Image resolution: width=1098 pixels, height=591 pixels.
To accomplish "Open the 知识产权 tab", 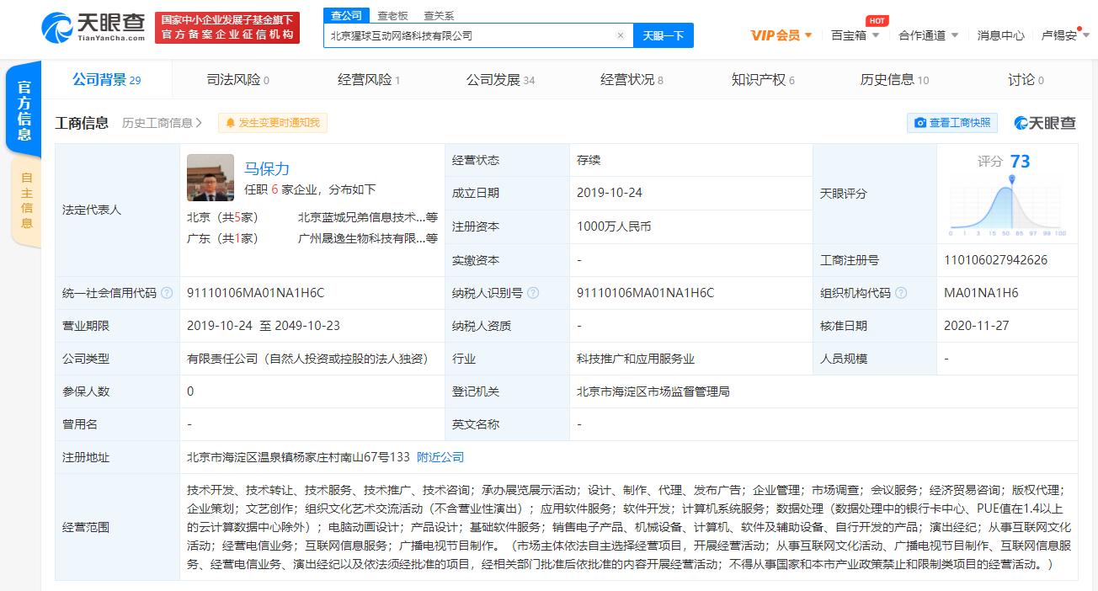I will 763,80.
